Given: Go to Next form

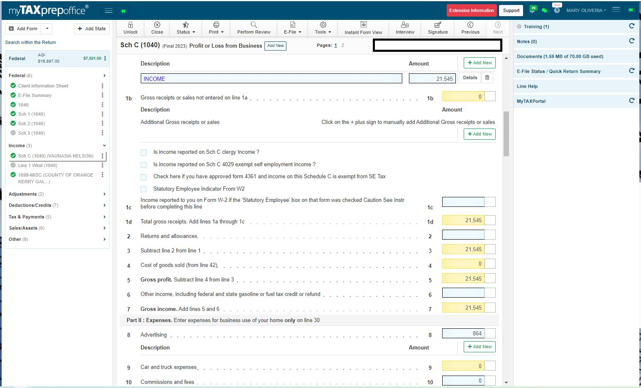Looking at the screenshot, I should (498, 28).
